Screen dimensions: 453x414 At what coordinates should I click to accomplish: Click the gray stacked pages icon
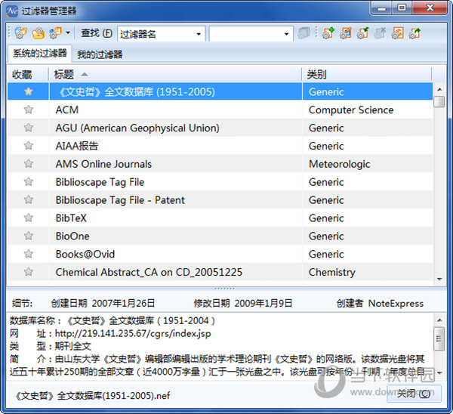(304, 33)
